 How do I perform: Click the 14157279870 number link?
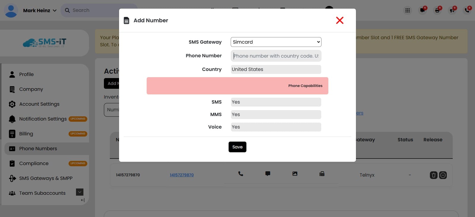(x=182, y=175)
